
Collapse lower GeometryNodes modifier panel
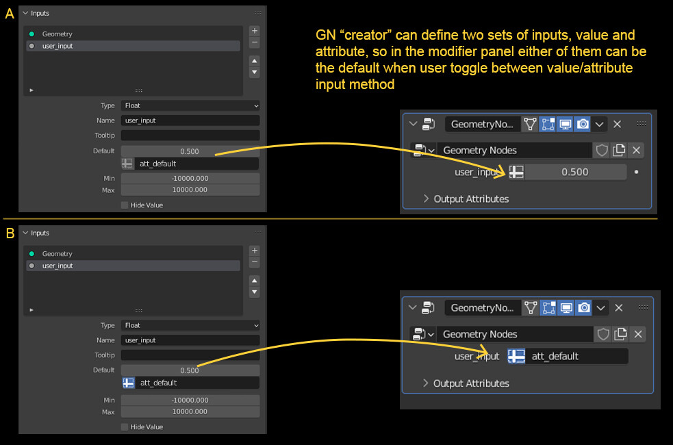(412, 307)
